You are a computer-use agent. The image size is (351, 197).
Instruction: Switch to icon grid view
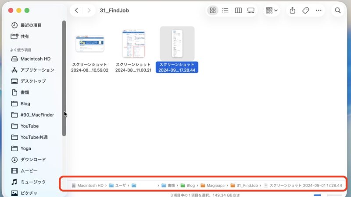click(213, 10)
